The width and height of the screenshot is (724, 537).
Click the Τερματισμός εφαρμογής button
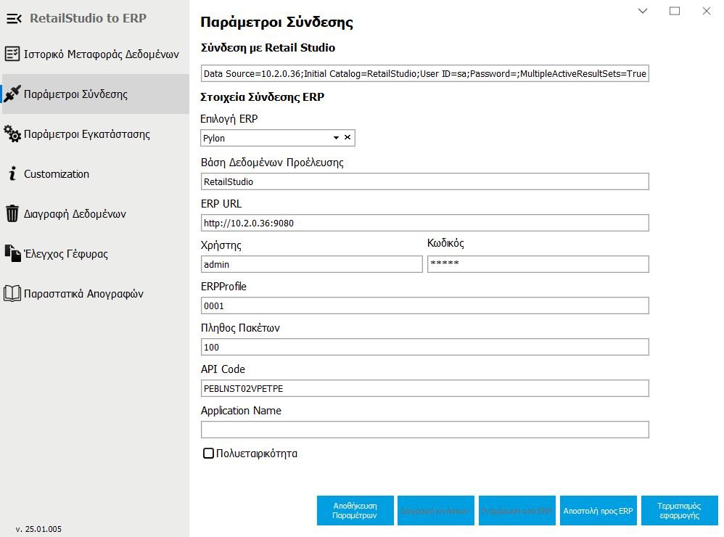point(679,510)
